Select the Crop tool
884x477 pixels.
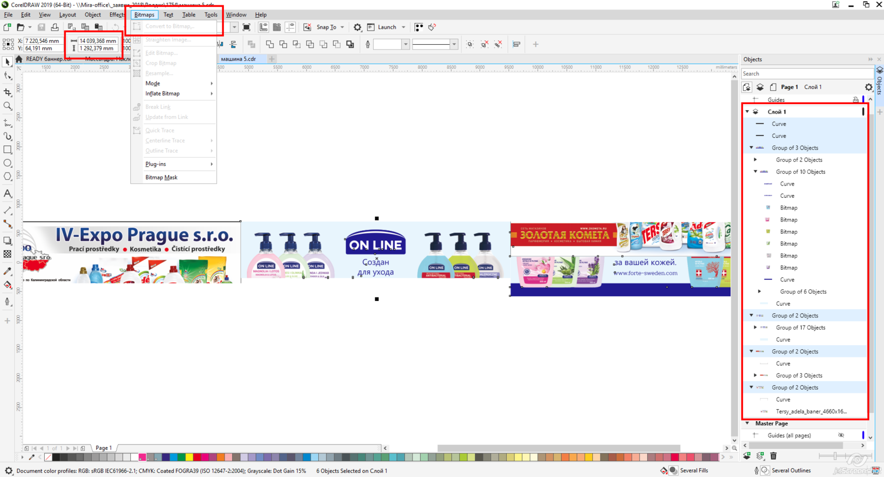(x=8, y=92)
